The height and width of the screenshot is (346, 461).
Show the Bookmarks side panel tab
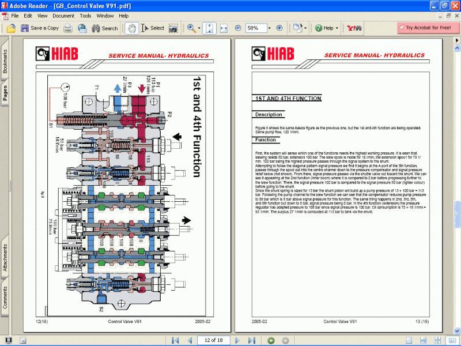[x=5, y=61]
